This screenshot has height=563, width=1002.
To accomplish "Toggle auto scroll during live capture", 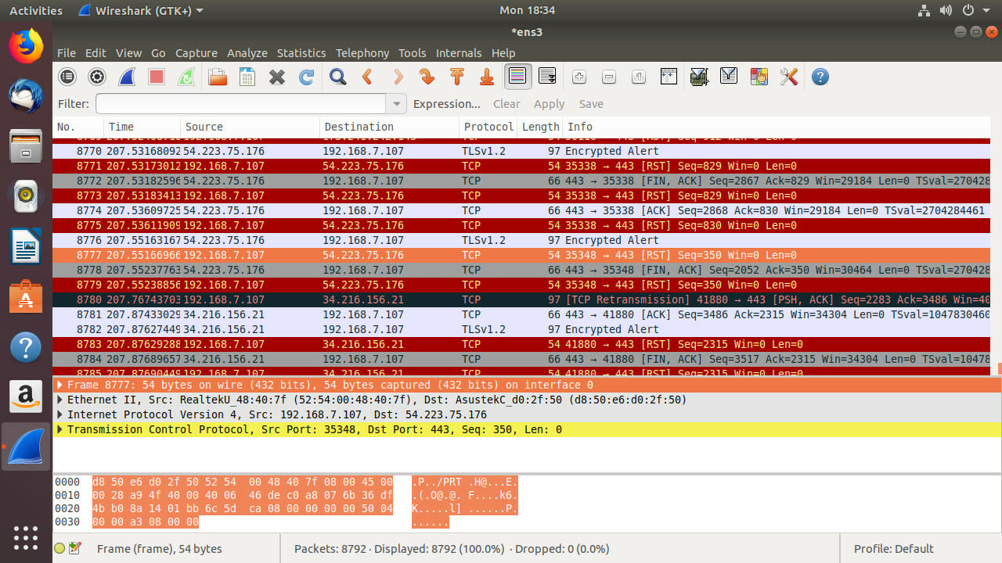I will point(547,77).
